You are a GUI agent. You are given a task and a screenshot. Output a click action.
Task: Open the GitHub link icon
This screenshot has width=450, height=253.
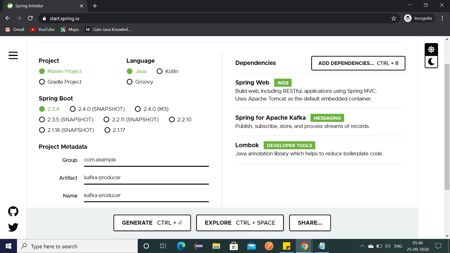coord(13,212)
